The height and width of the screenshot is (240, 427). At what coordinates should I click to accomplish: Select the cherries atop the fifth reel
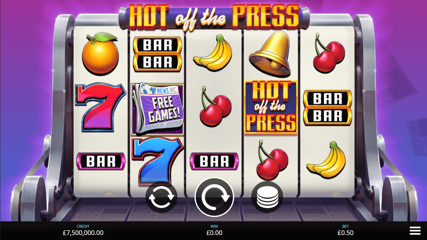tap(328, 53)
